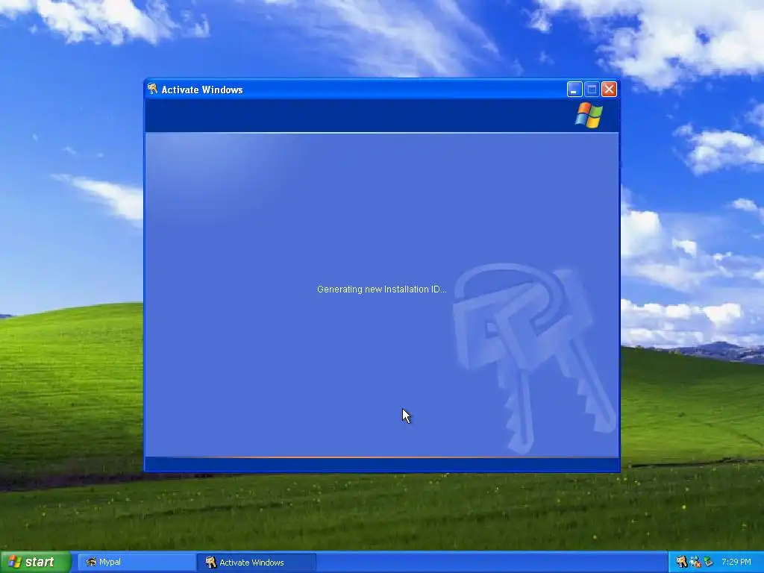Minimize the Activate Windows window
The width and height of the screenshot is (764, 573).
pos(574,90)
